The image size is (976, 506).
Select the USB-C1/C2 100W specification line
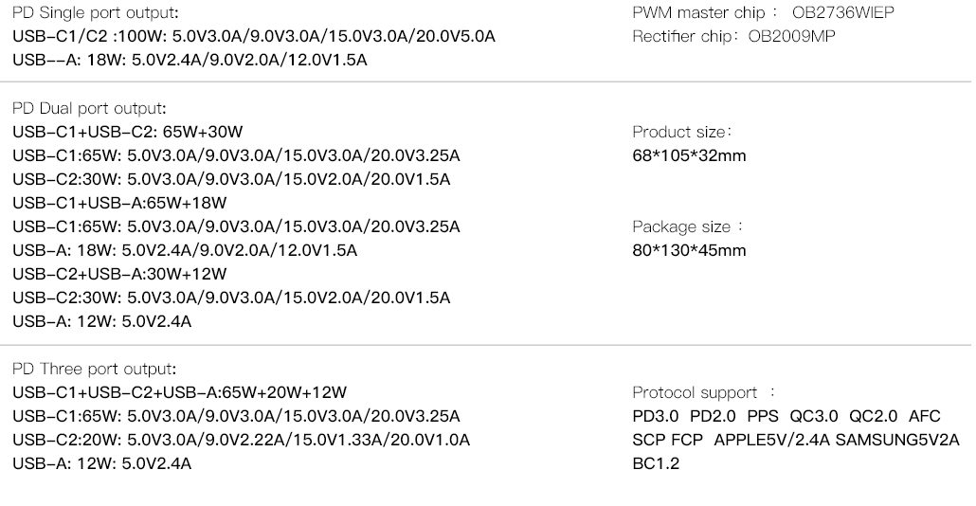254,36
